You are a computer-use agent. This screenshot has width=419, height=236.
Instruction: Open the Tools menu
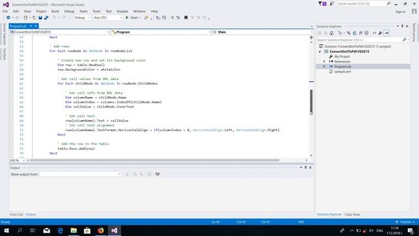click(x=96, y=11)
